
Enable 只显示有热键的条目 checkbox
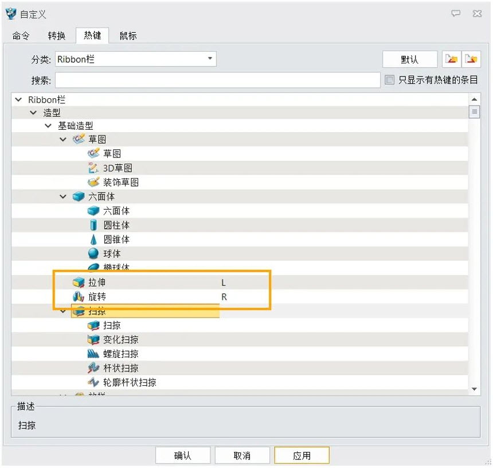(x=390, y=80)
